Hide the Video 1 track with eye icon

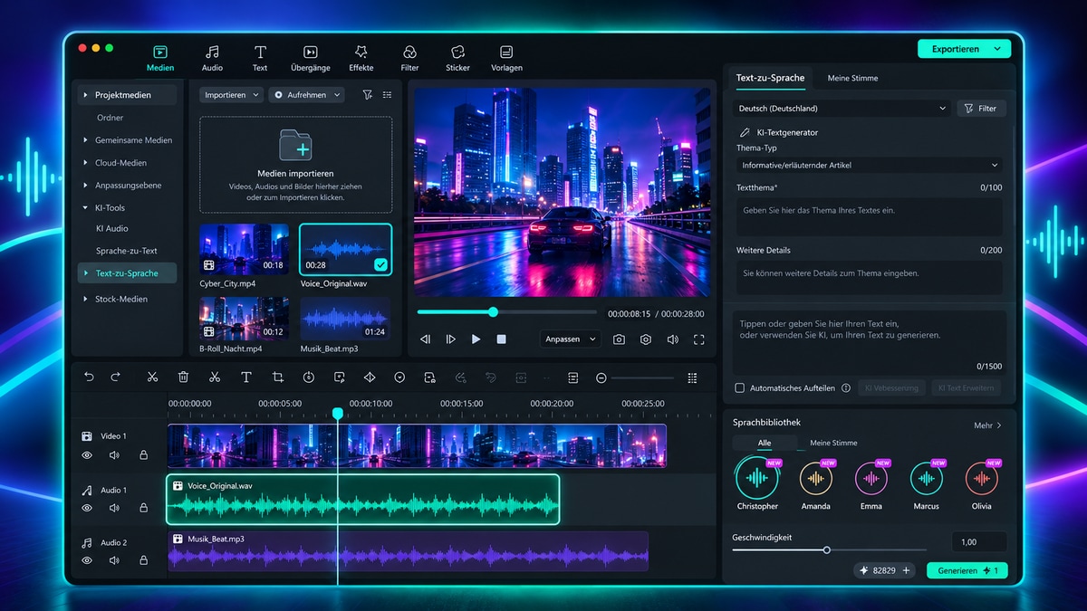click(87, 455)
